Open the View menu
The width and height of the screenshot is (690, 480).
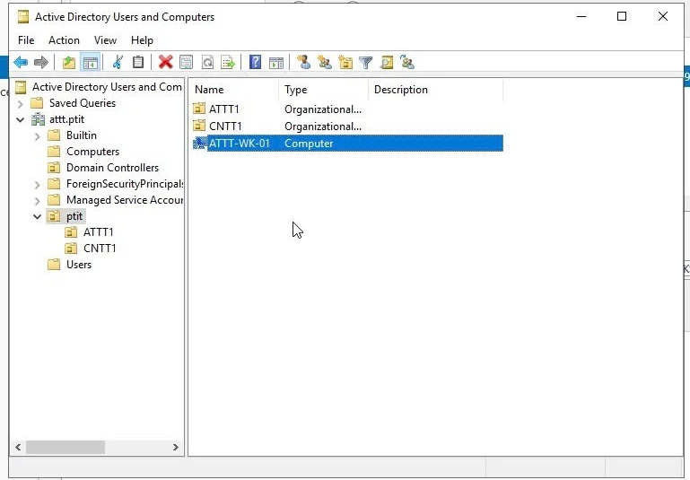(x=105, y=40)
